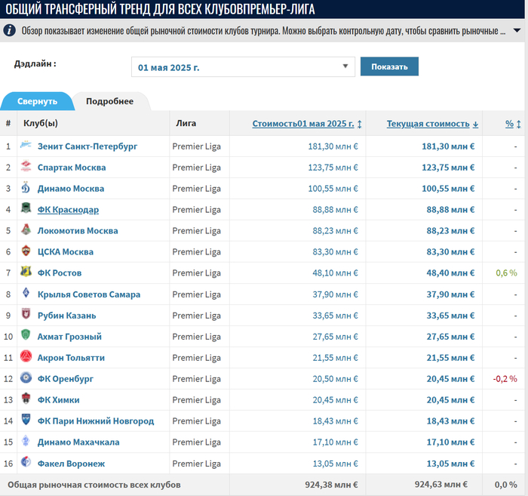Click CSKA's current value 83,30 млн €
The image size is (528, 496).
click(x=450, y=252)
